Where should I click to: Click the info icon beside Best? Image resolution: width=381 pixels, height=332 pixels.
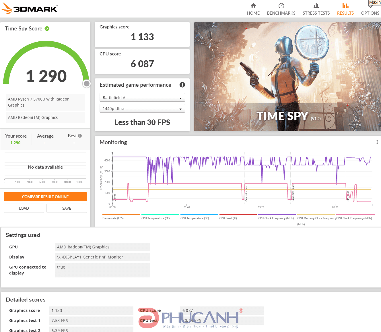point(80,136)
